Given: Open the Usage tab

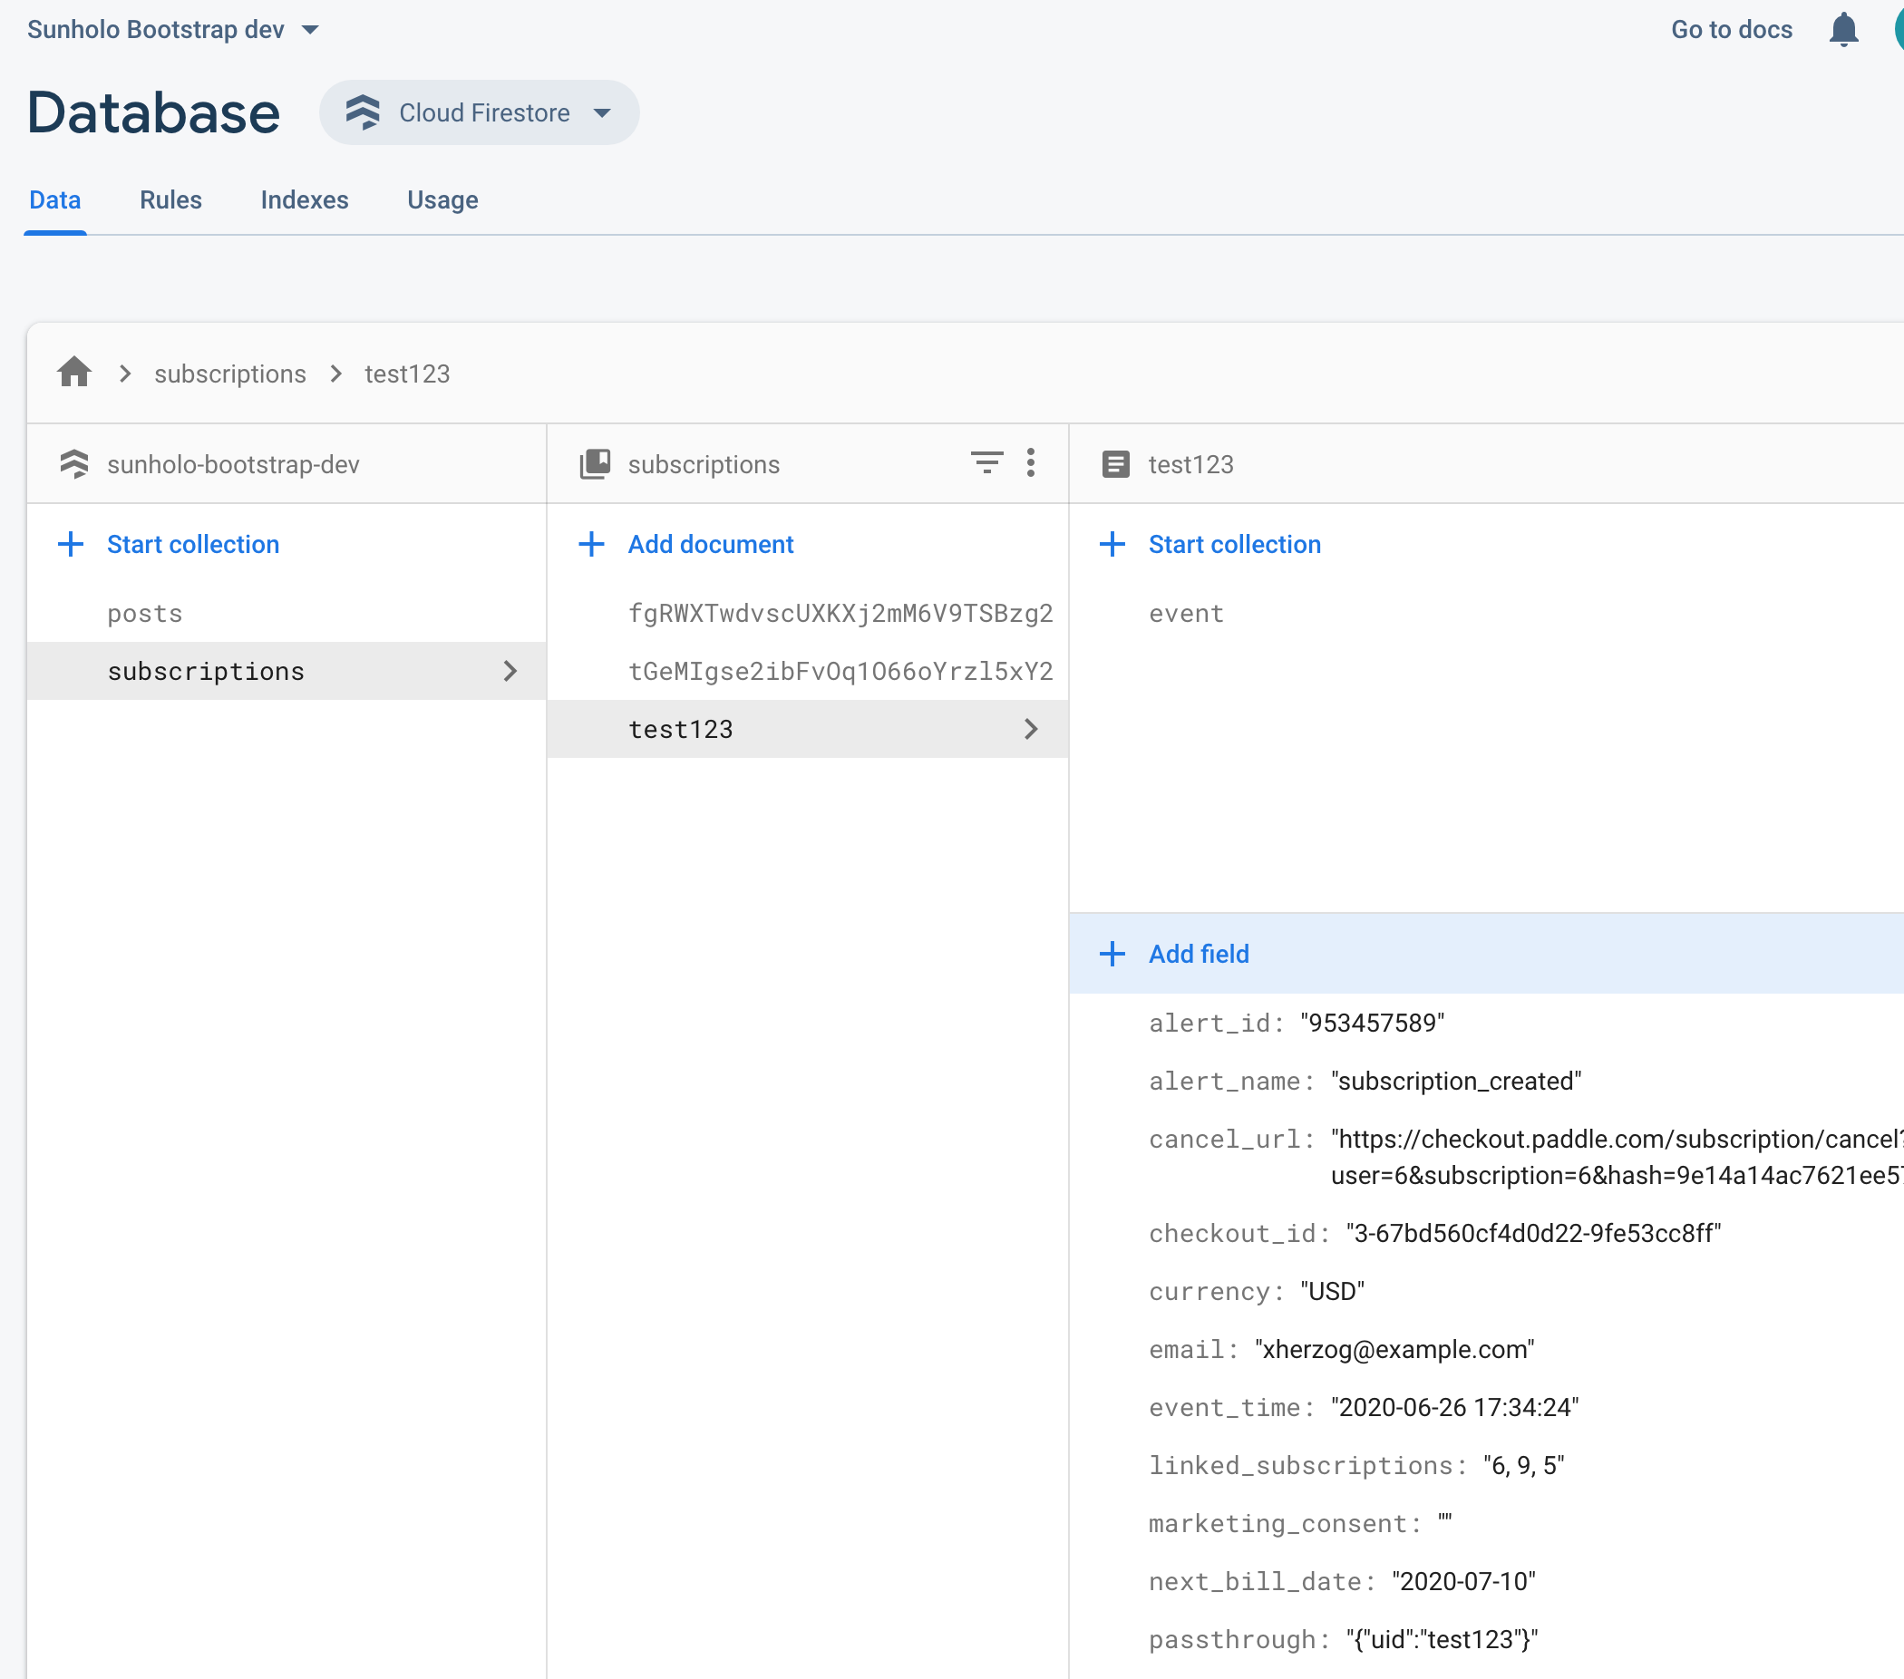Looking at the screenshot, I should [442, 200].
